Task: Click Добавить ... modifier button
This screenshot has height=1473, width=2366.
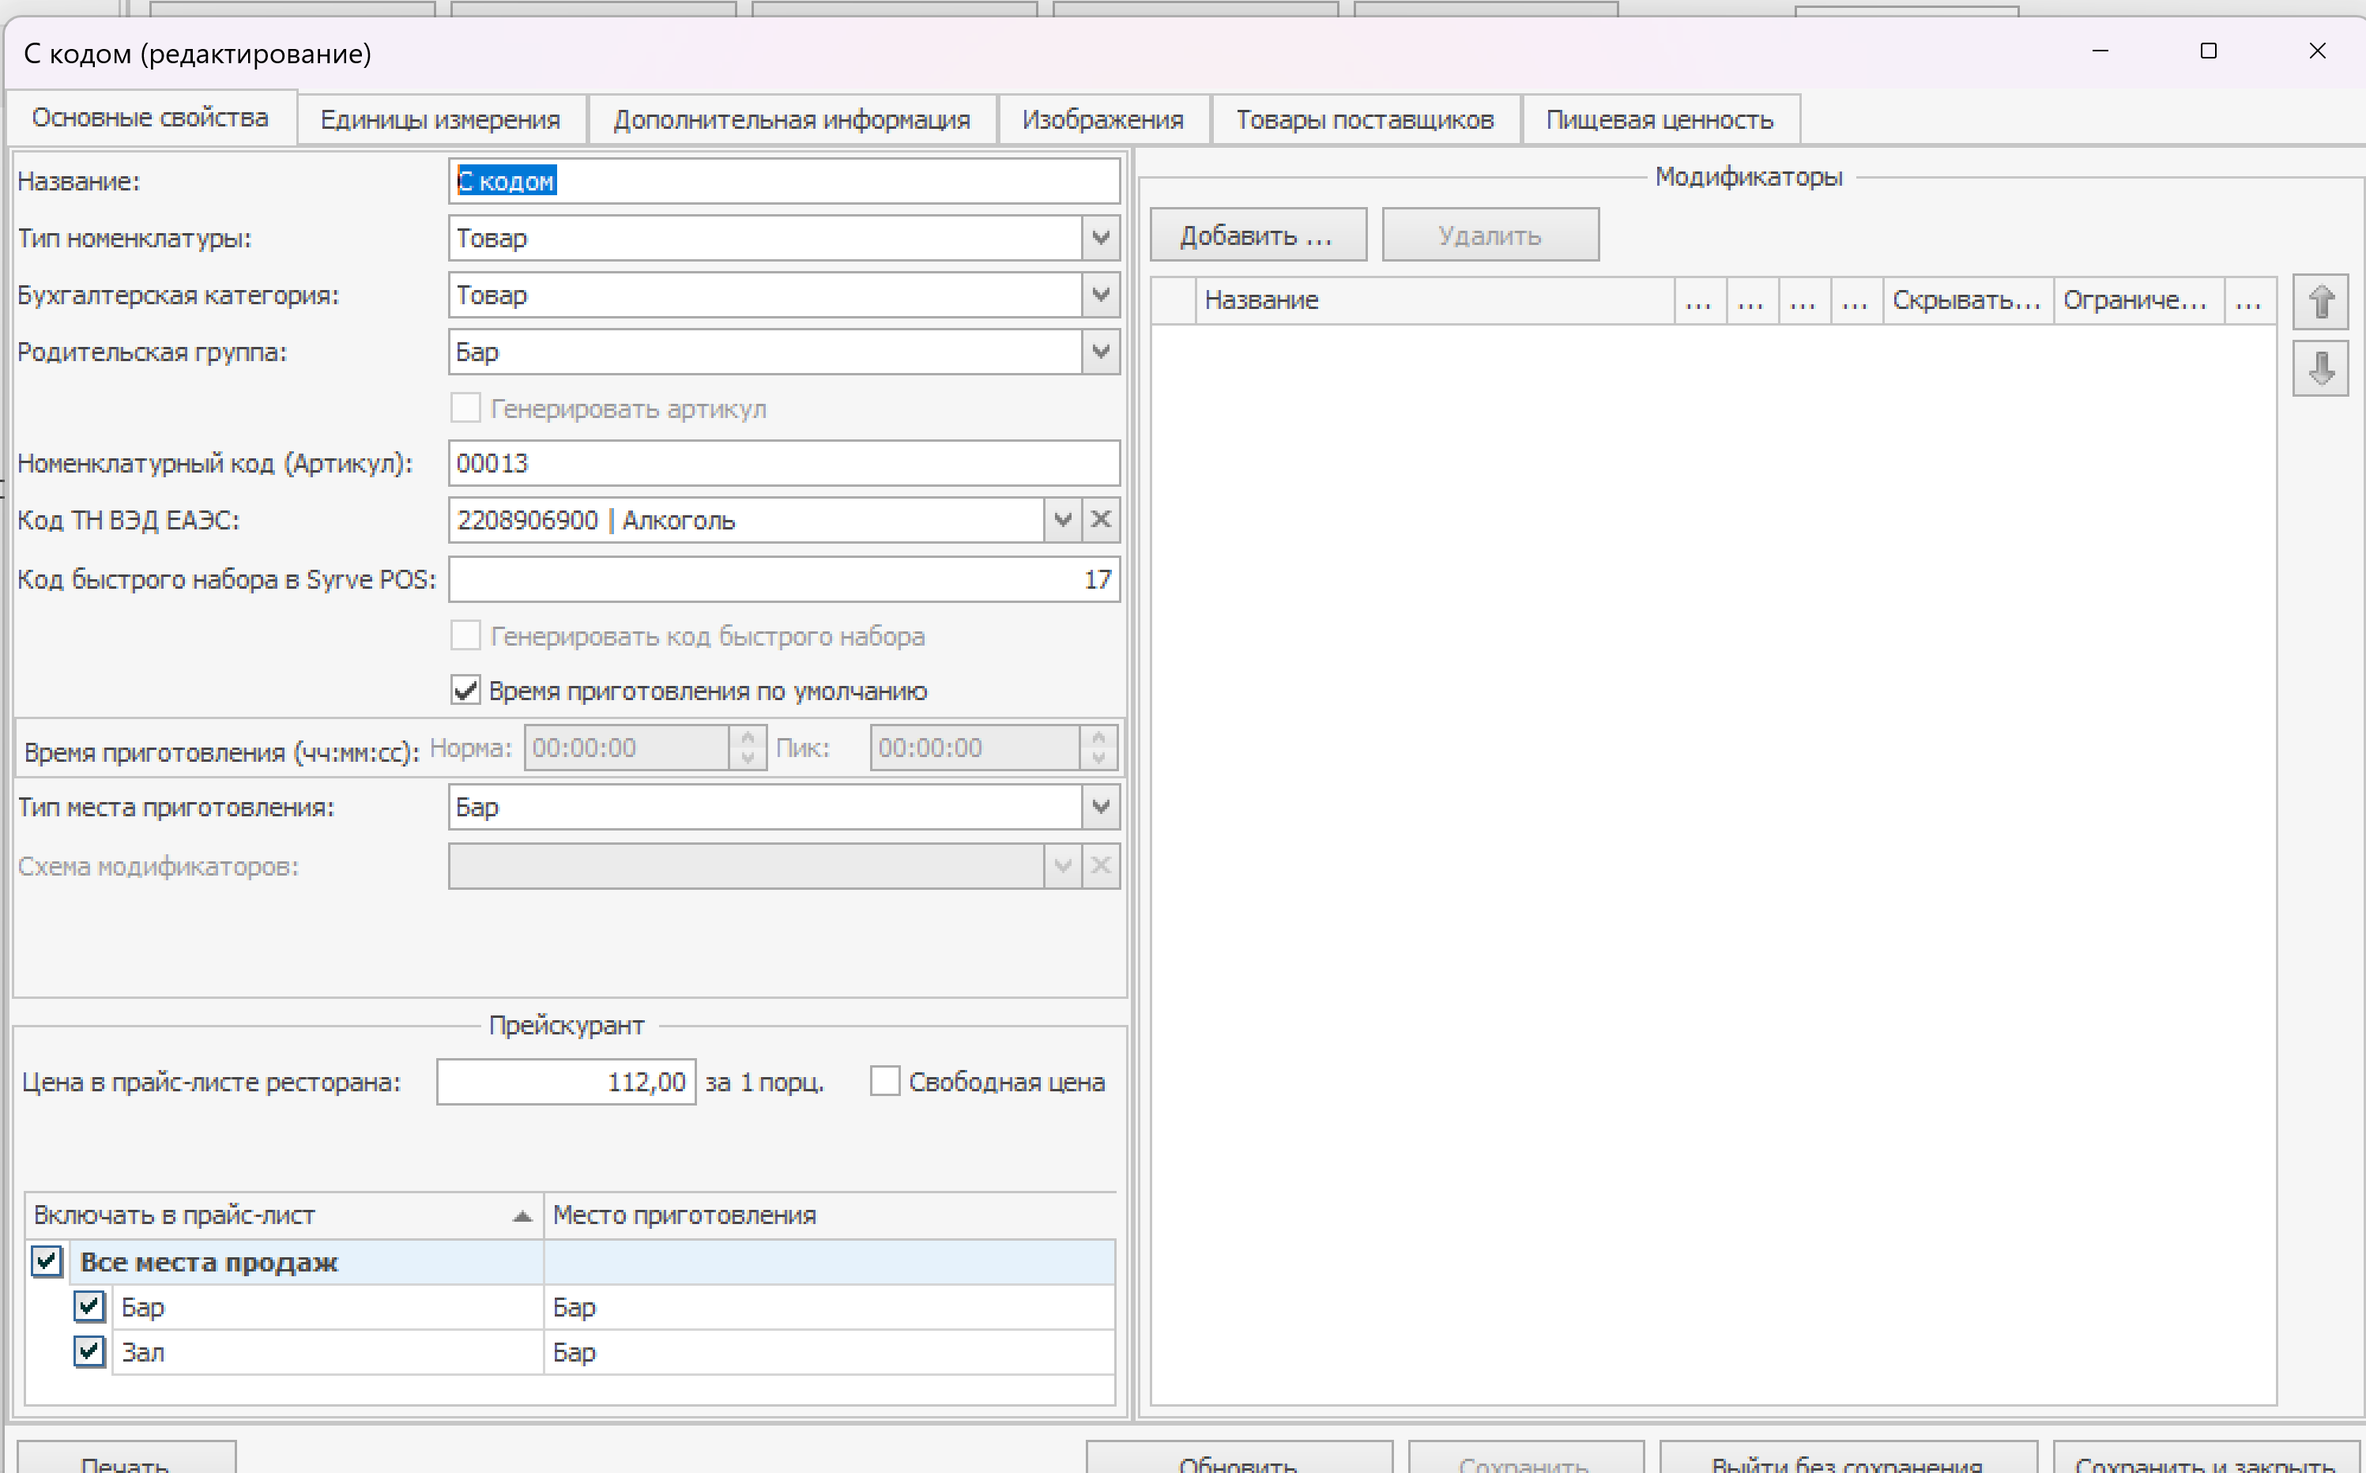Action: (1256, 235)
